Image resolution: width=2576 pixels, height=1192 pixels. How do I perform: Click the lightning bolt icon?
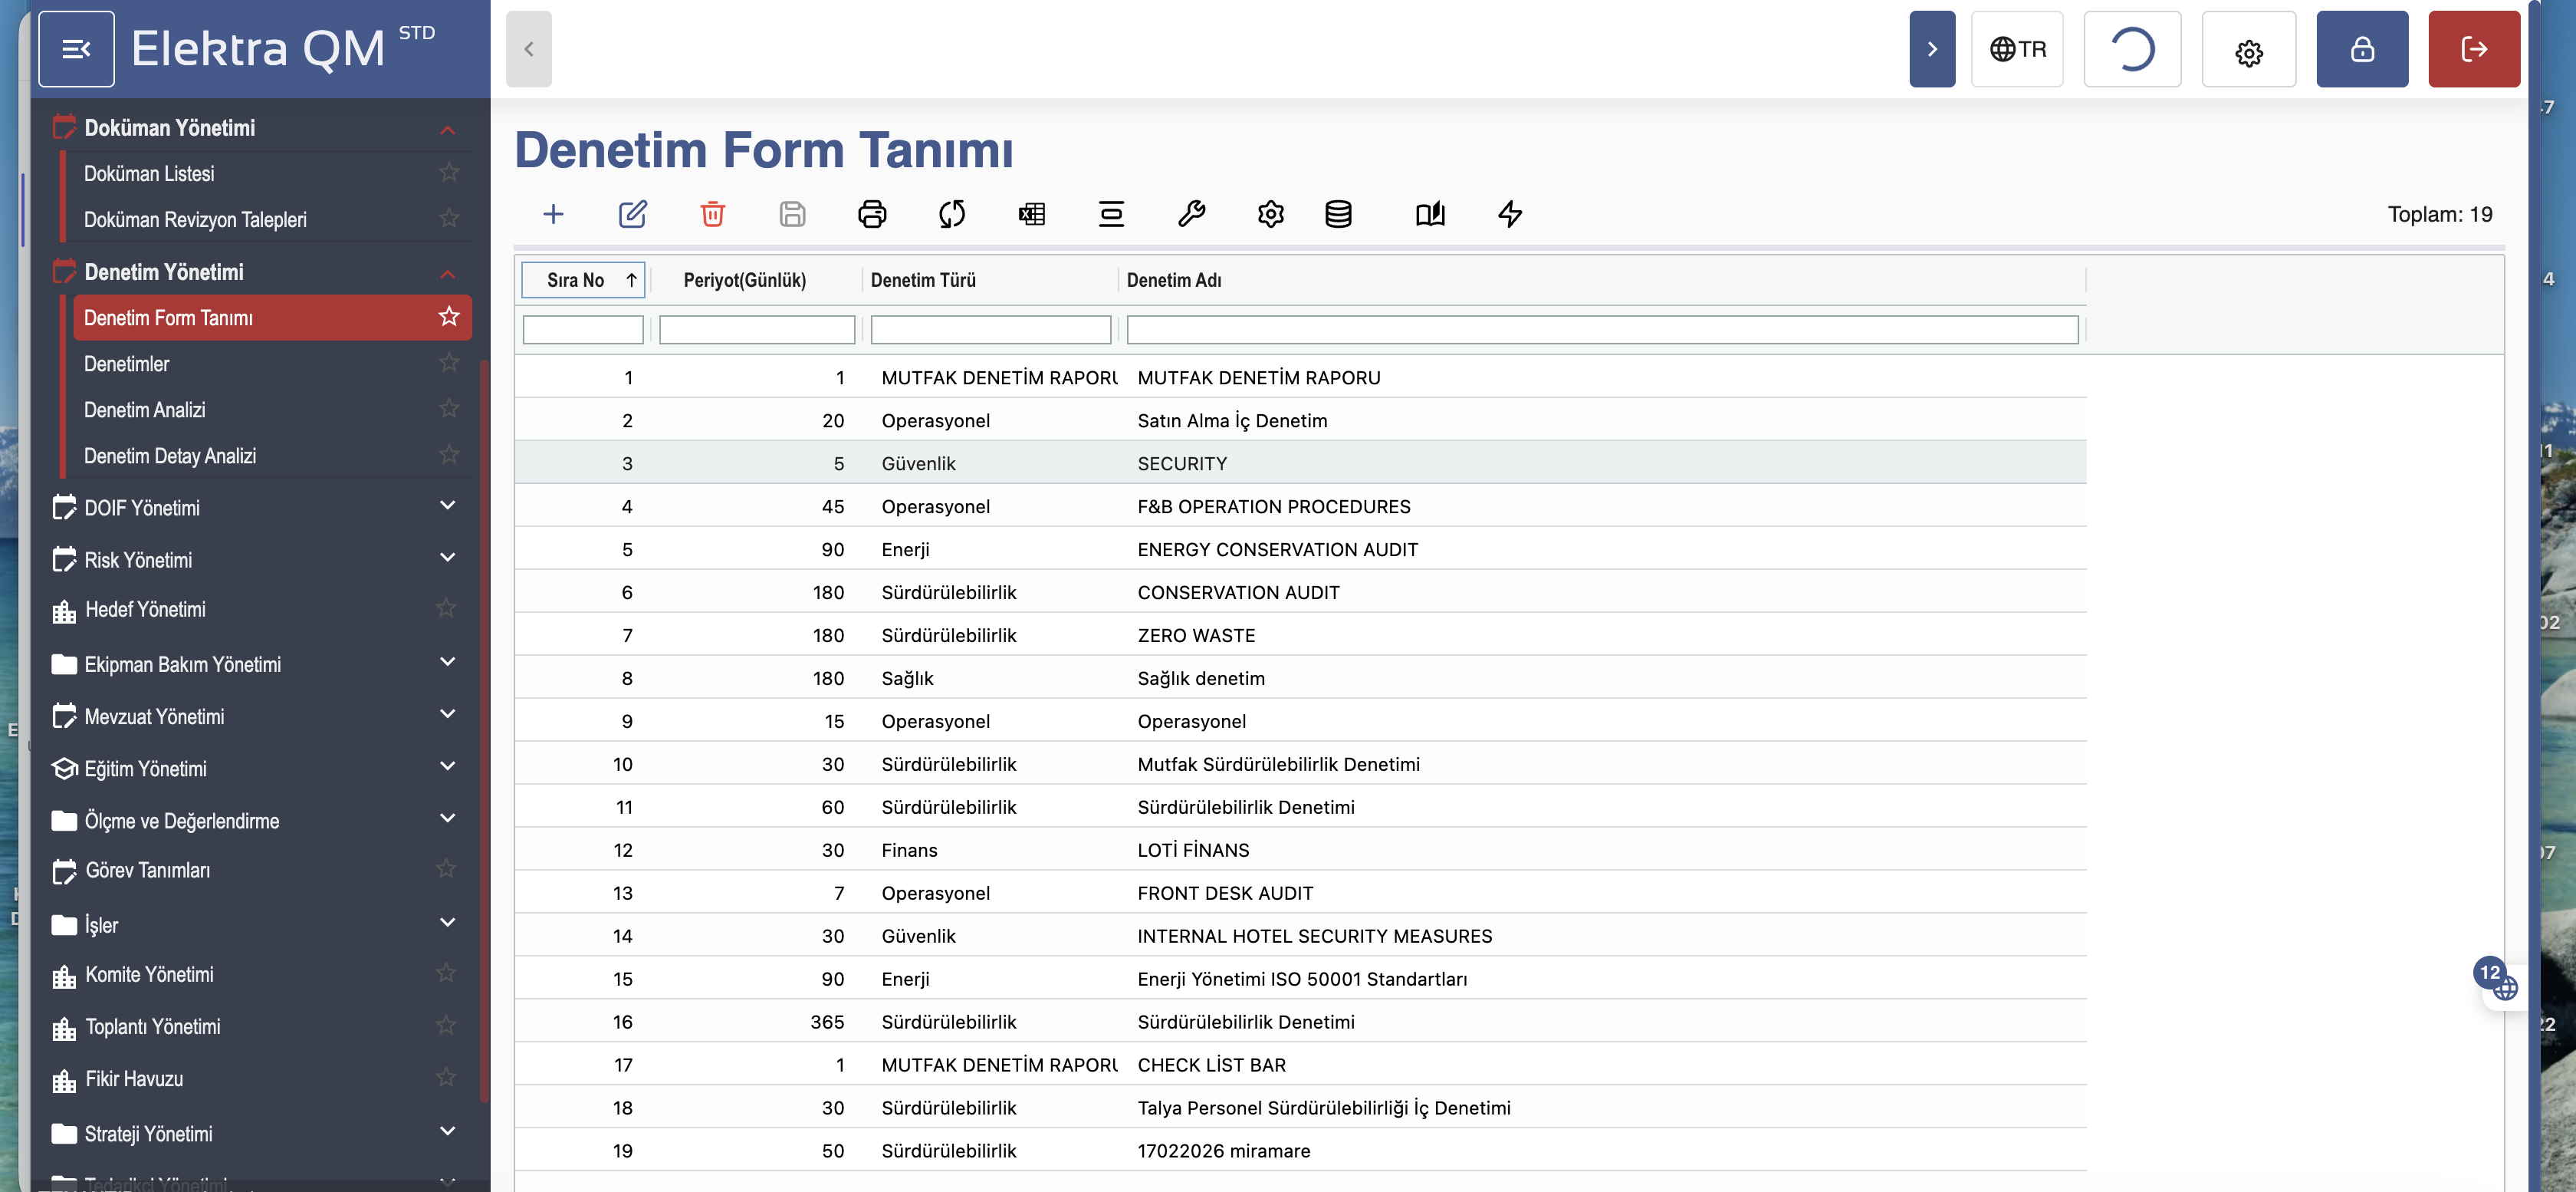(1509, 214)
